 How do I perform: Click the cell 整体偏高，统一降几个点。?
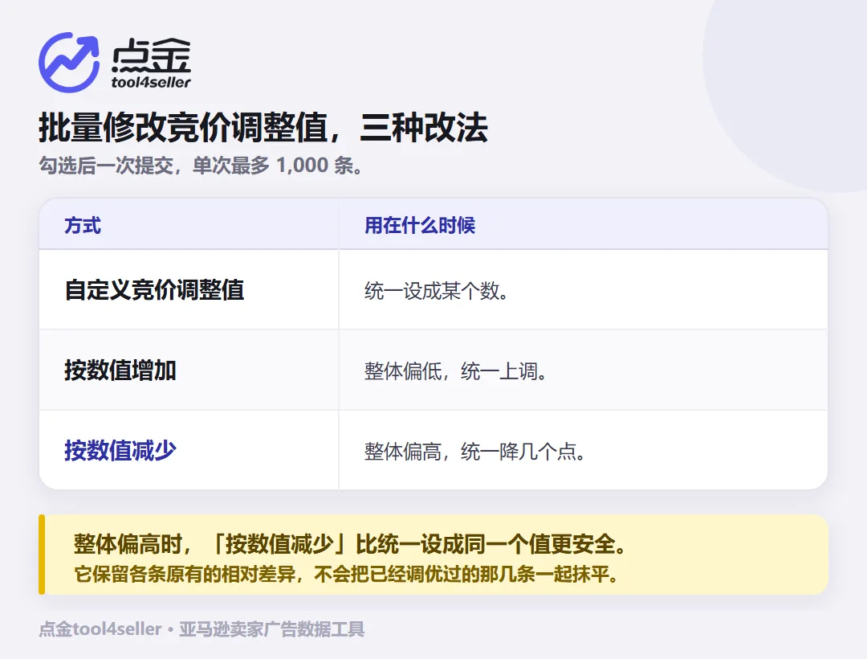pos(475,452)
